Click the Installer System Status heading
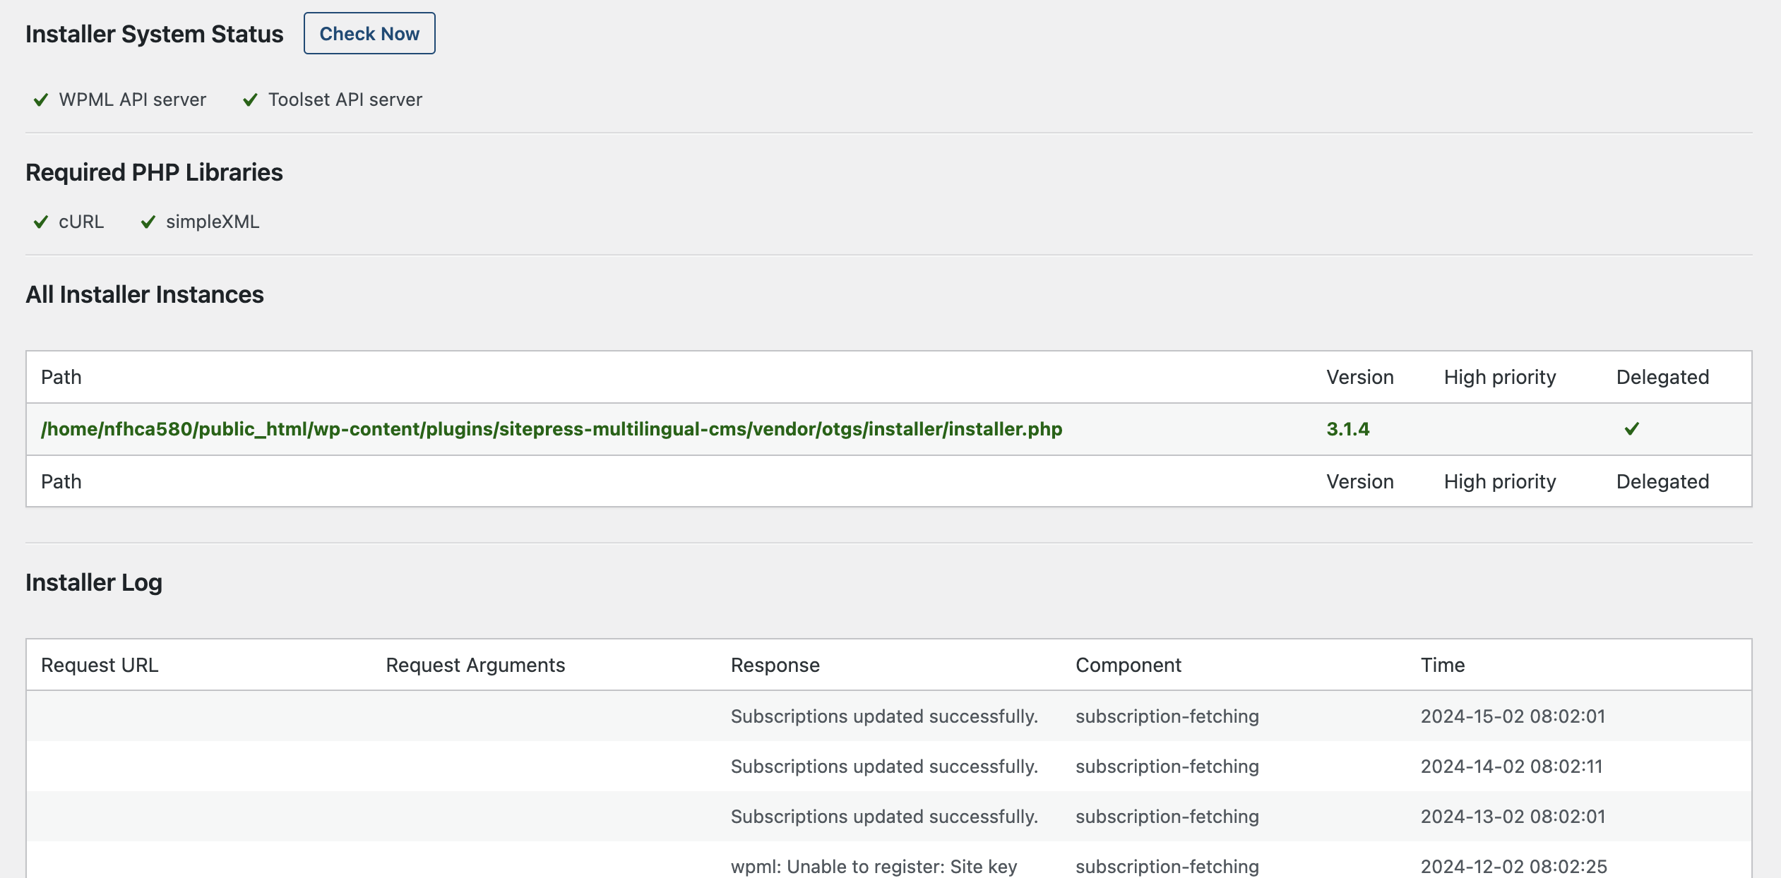 click(155, 34)
